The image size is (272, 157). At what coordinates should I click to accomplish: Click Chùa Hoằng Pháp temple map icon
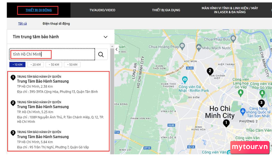(x=182, y=46)
